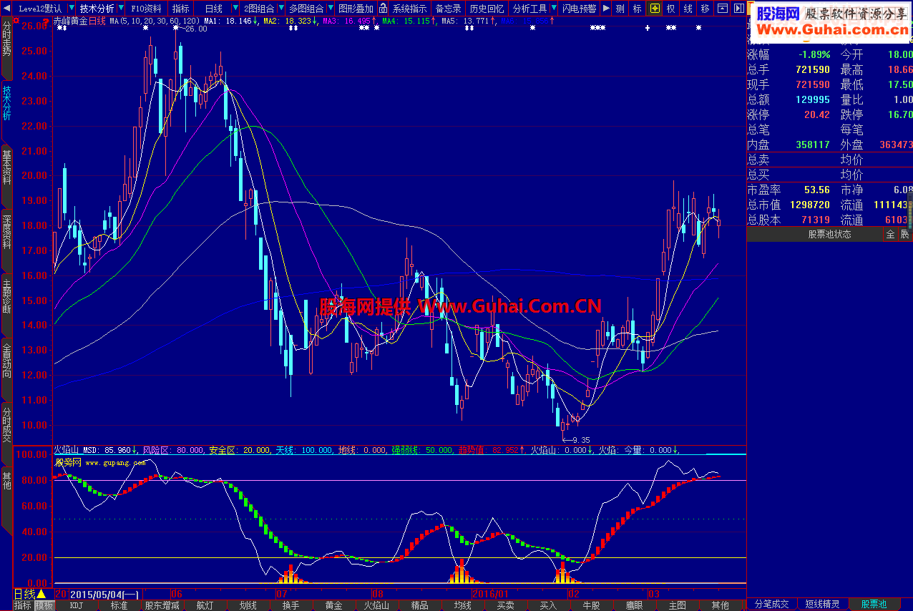This screenshot has height=611, width=913.
Task: Click the 历史回忆 toolbar button
Action: [x=487, y=9]
